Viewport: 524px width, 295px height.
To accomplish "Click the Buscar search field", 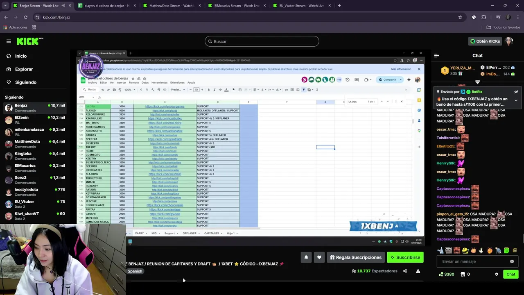I will coord(262,41).
